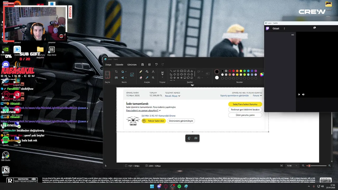Click the Brushes tool icon
The height and width of the screenshot is (190, 338).
click(162, 73)
